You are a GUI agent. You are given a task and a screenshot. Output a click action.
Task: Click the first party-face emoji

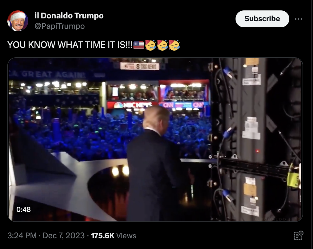150,45
